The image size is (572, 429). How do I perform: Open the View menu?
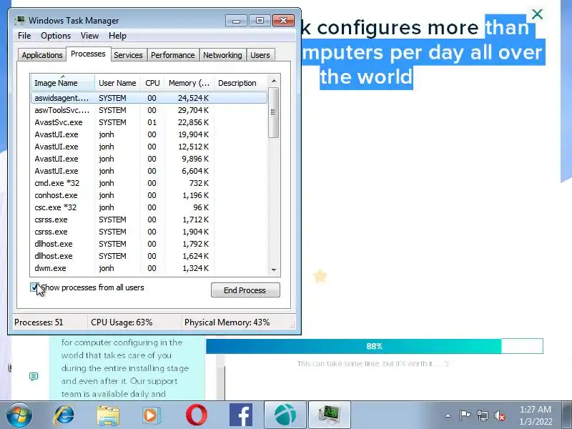tap(90, 36)
